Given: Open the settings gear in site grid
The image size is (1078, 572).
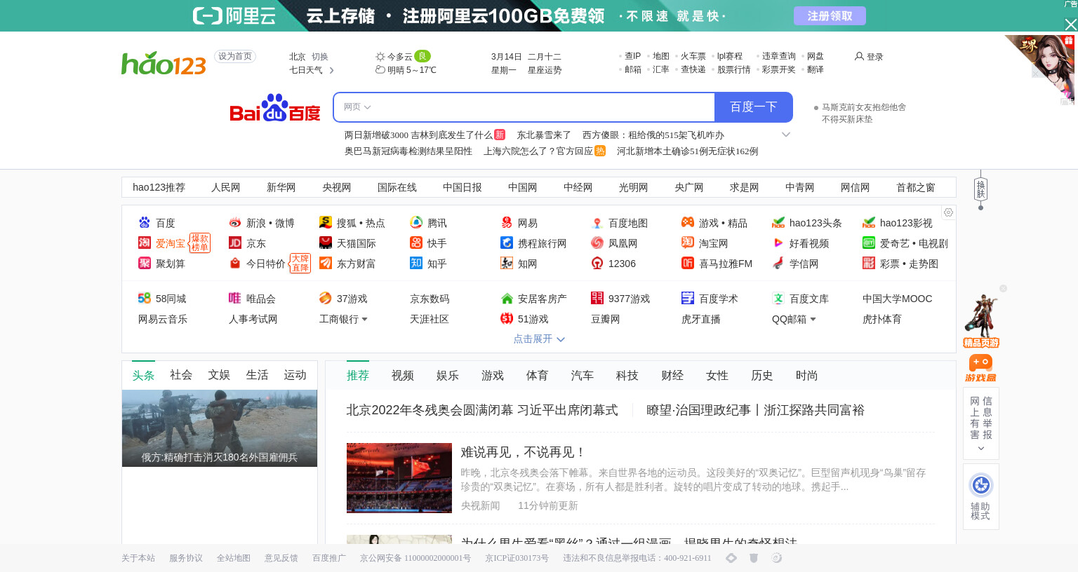Looking at the screenshot, I should pos(948,212).
